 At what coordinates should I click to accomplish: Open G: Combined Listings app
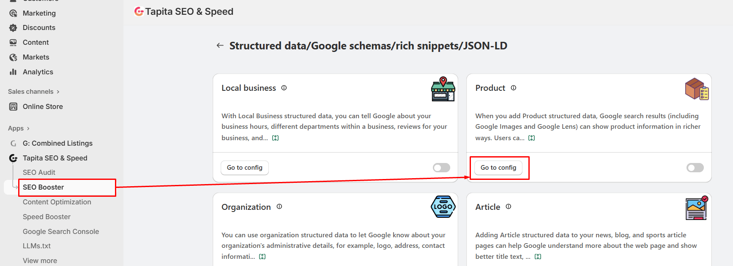pos(57,144)
